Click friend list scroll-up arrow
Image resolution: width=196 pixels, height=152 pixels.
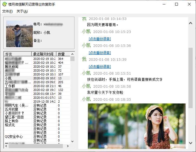click(73, 54)
